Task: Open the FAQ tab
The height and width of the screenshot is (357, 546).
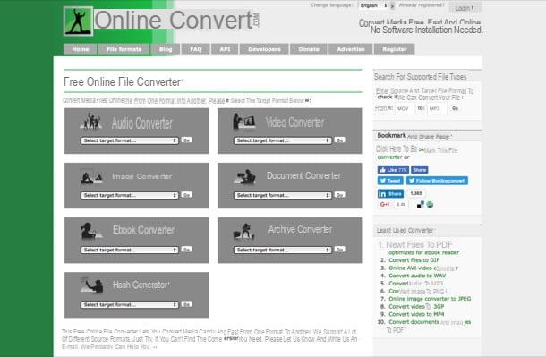Action: coord(196,49)
